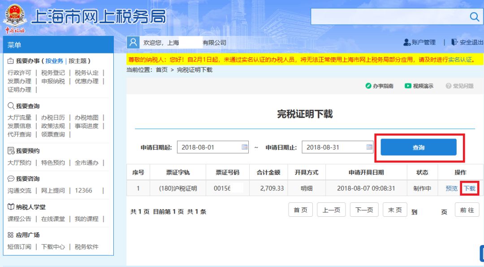This screenshot has width=484, height=267.
Task: Click 末页 last page button
Action: (395, 210)
